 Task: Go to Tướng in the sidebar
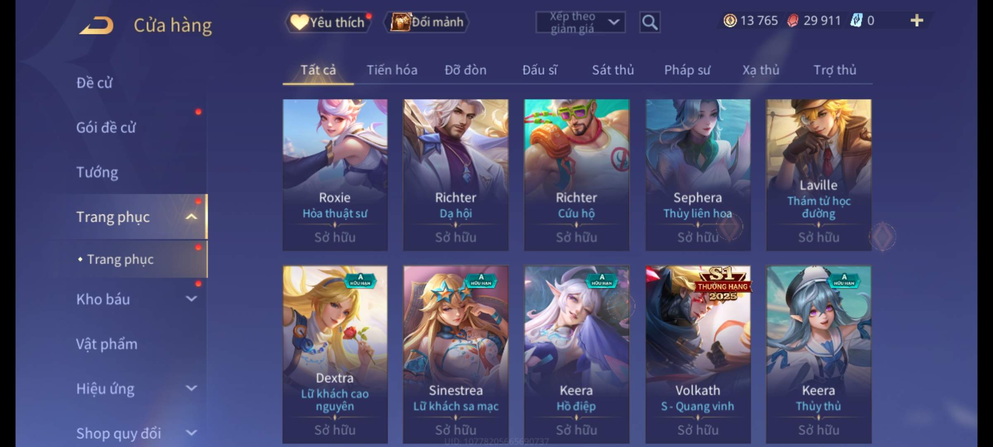pyautogui.click(x=97, y=172)
